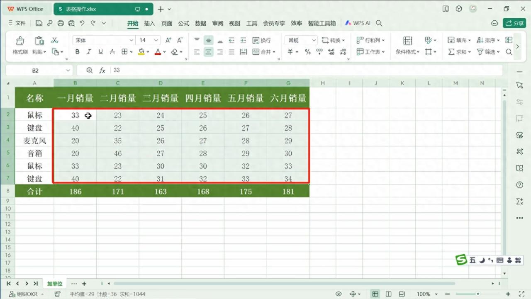Switch to Normal view in status bar
This screenshot has width=531, height=299.
[375, 294]
